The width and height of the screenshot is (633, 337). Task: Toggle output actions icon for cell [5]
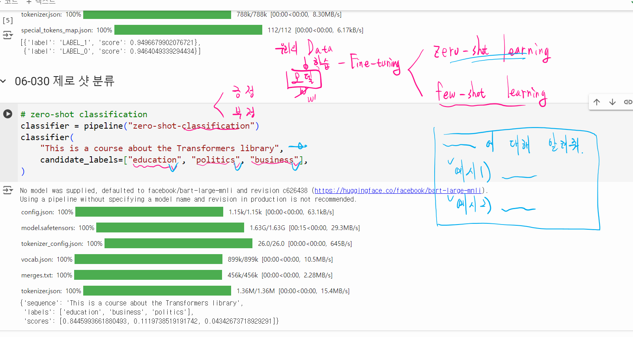(x=7, y=35)
